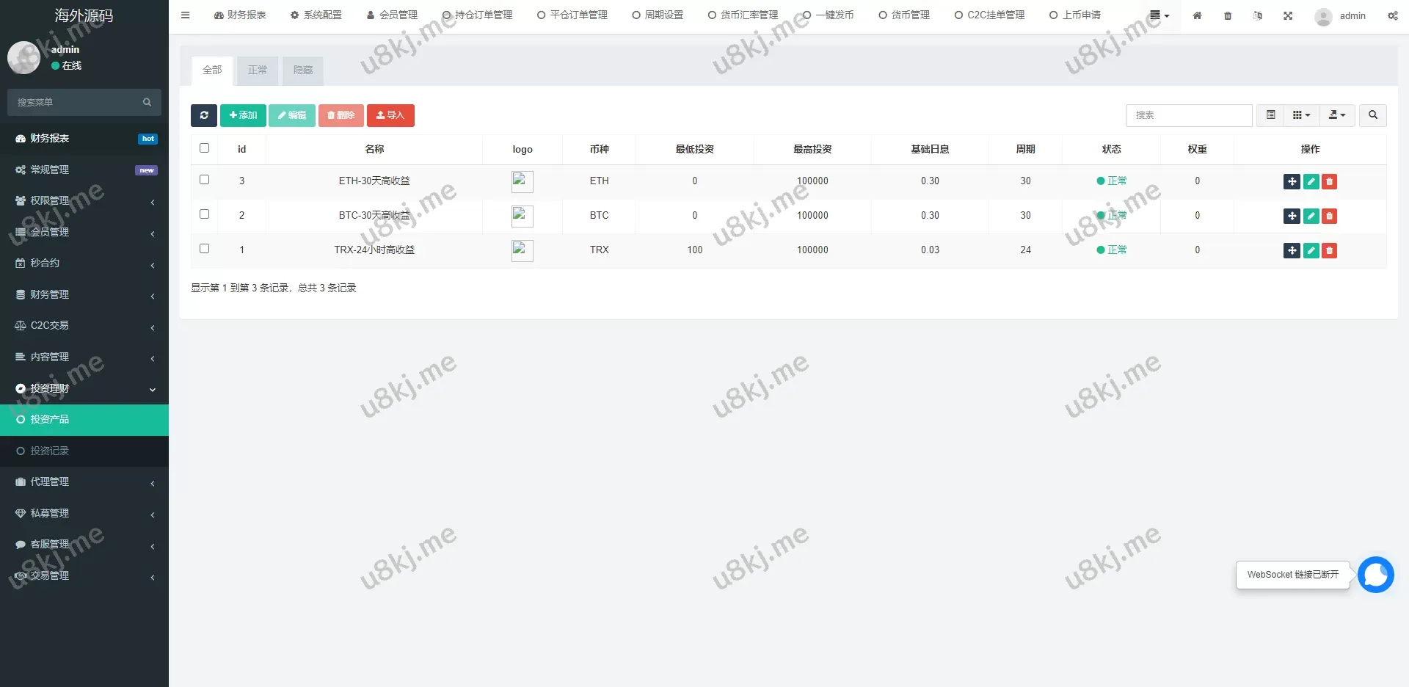Click the 添加 button to add a product
This screenshot has width=1409, height=687.
243,115
